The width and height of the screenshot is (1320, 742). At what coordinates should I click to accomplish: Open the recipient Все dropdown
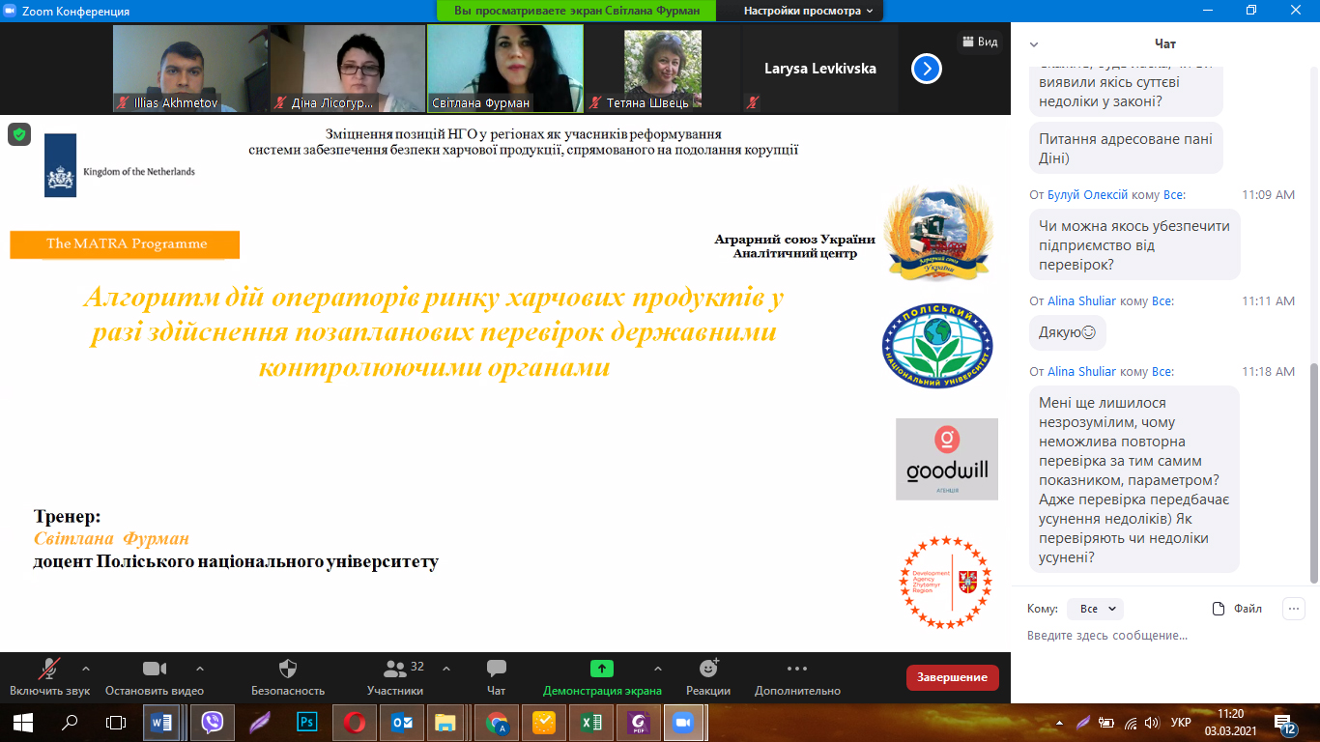pos(1096,609)
